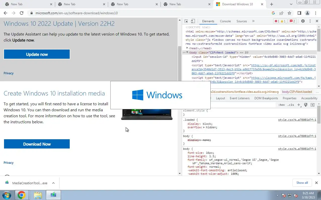The image size is (321, 200).
Task: Click the styles filter input field
Action: pos(243,105)
